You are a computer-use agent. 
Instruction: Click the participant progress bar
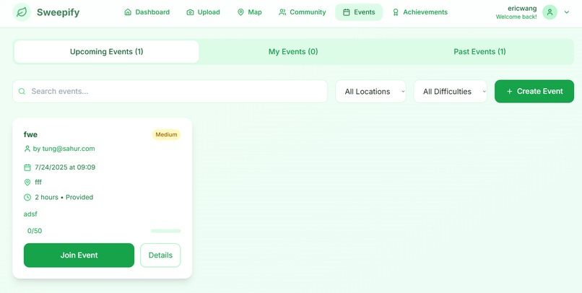(166, 231)
